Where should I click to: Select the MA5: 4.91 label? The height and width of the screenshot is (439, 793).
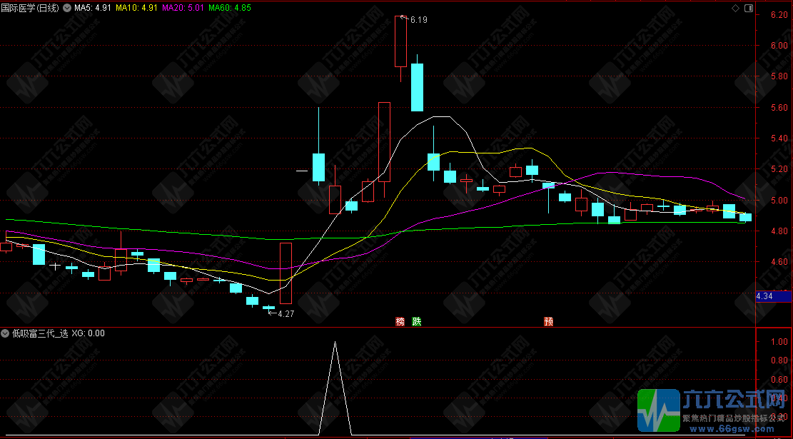(x=93, y=8)
